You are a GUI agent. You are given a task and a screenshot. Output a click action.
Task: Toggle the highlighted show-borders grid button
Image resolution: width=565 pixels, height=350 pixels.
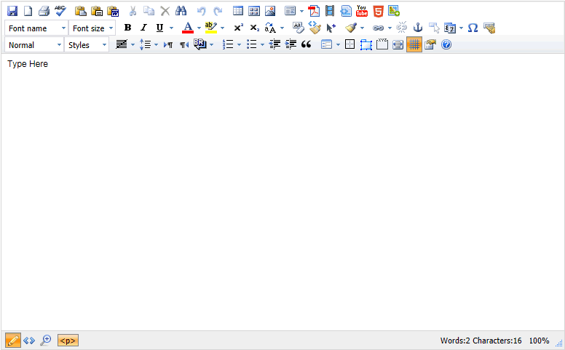[x=414, y=44]
